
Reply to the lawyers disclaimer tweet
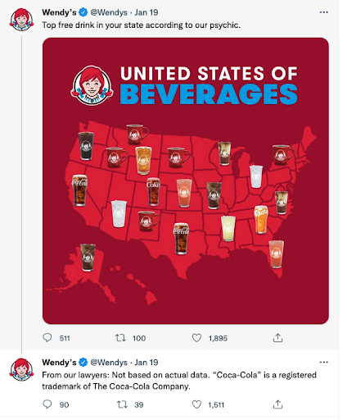click(x=47, y=404)
